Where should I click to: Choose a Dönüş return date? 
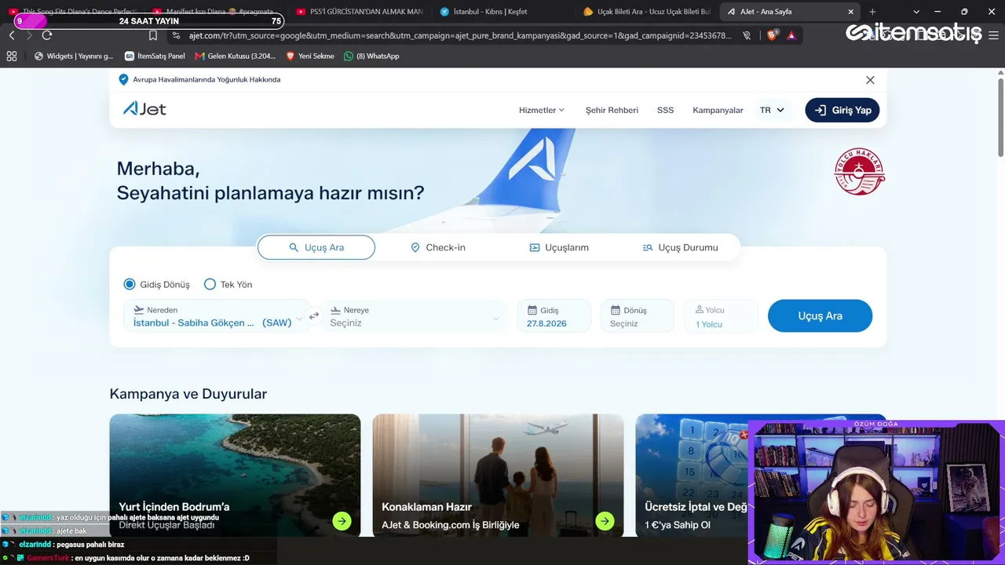[637, 316]
